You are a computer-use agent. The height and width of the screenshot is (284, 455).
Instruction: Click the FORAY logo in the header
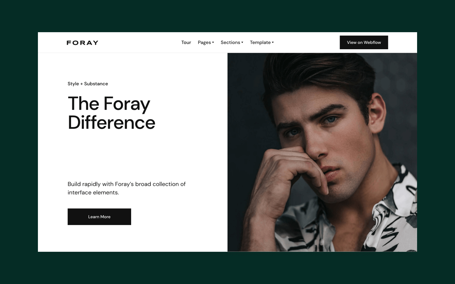(82, 43)
